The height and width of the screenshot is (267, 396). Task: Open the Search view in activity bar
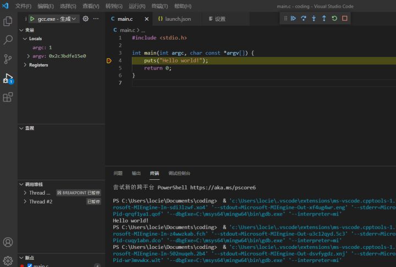point(8,40)
